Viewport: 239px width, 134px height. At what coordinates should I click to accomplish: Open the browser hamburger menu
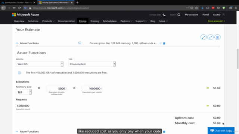[236, 8]
